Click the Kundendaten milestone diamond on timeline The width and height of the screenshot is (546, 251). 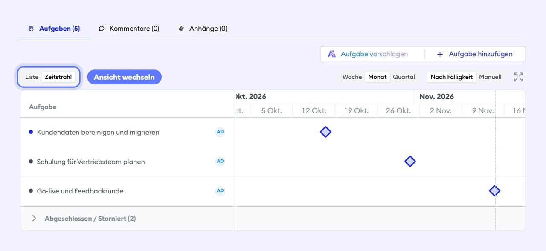click(x=325, y=132)
